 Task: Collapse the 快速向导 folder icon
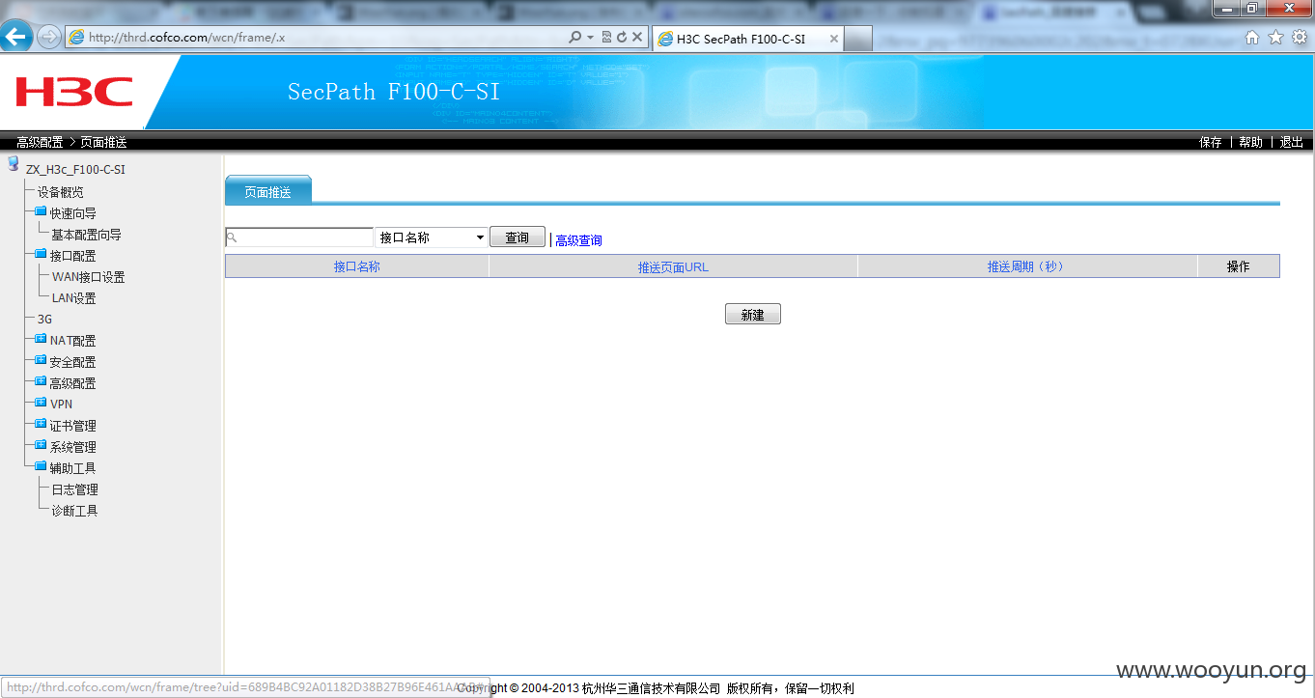(41, 211)
